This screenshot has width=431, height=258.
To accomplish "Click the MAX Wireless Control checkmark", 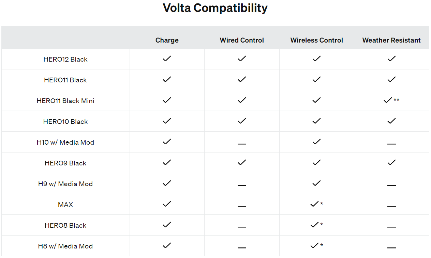I will point(314,204).
